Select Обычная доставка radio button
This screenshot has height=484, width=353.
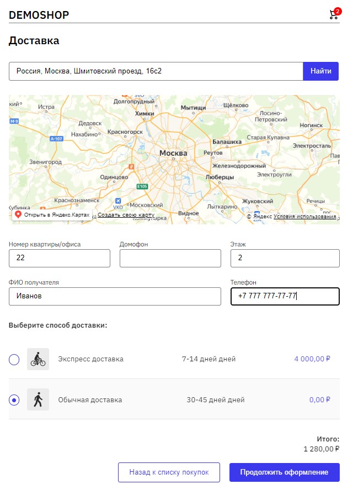[x=14, y=400]
